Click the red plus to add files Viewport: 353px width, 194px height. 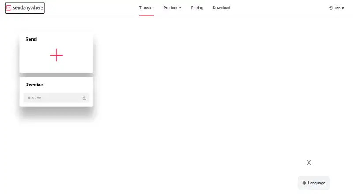point(56,55)
